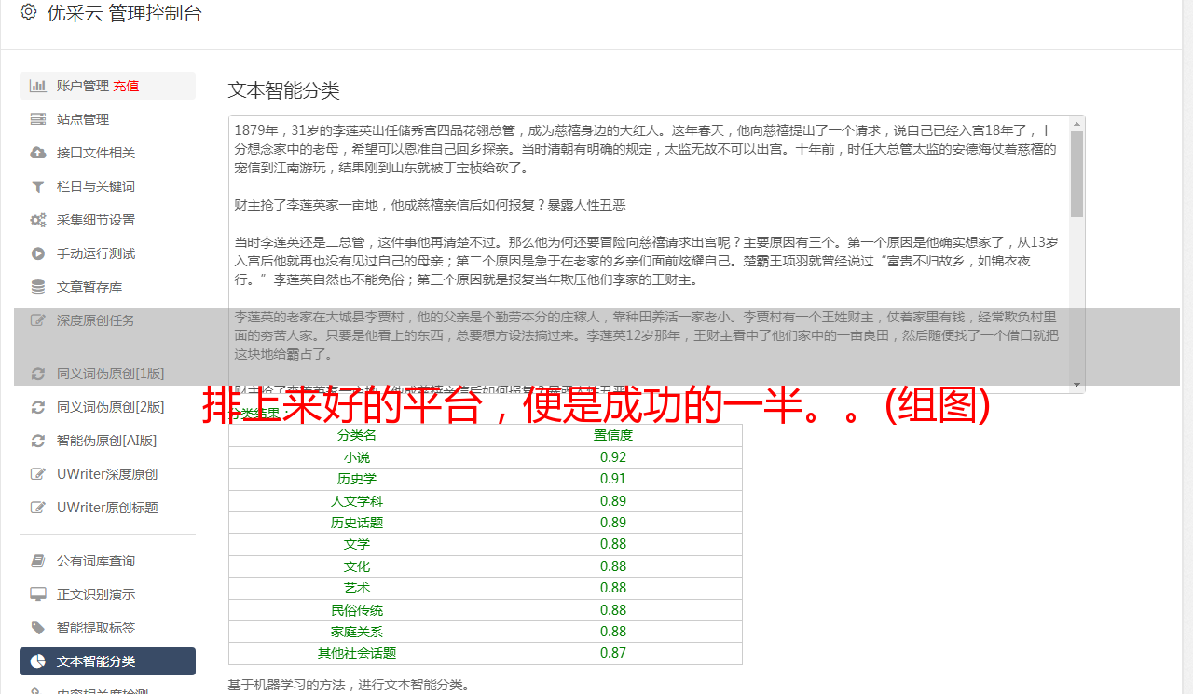Click inside the article text box
The image size is (1193, 694).
pyautogui.click(x=649, y=253)
